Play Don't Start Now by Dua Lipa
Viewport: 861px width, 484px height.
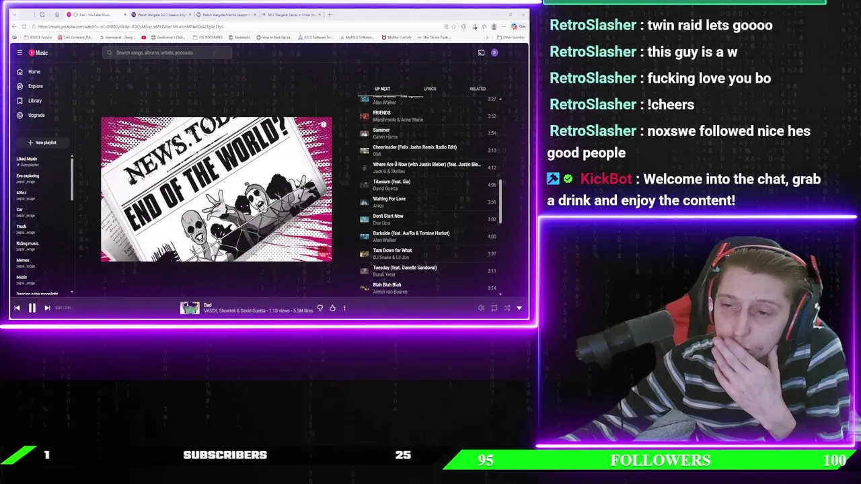point(428,219)
